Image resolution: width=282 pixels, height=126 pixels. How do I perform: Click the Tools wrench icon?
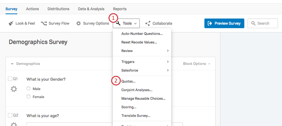coord(118,24)
